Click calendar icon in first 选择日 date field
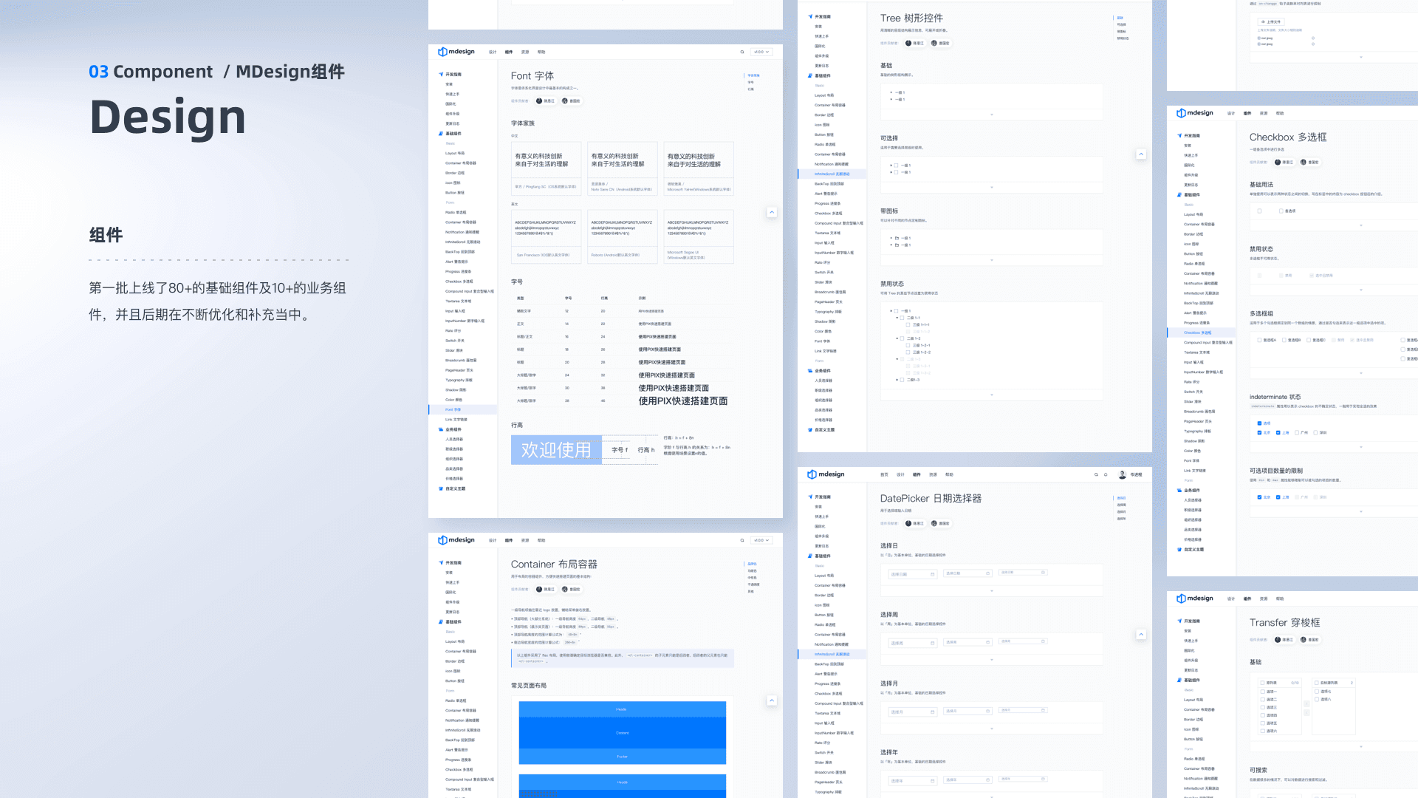 click(932, 574)
